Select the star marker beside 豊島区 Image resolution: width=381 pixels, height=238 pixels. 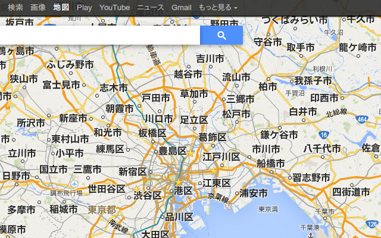coord(190,154)
